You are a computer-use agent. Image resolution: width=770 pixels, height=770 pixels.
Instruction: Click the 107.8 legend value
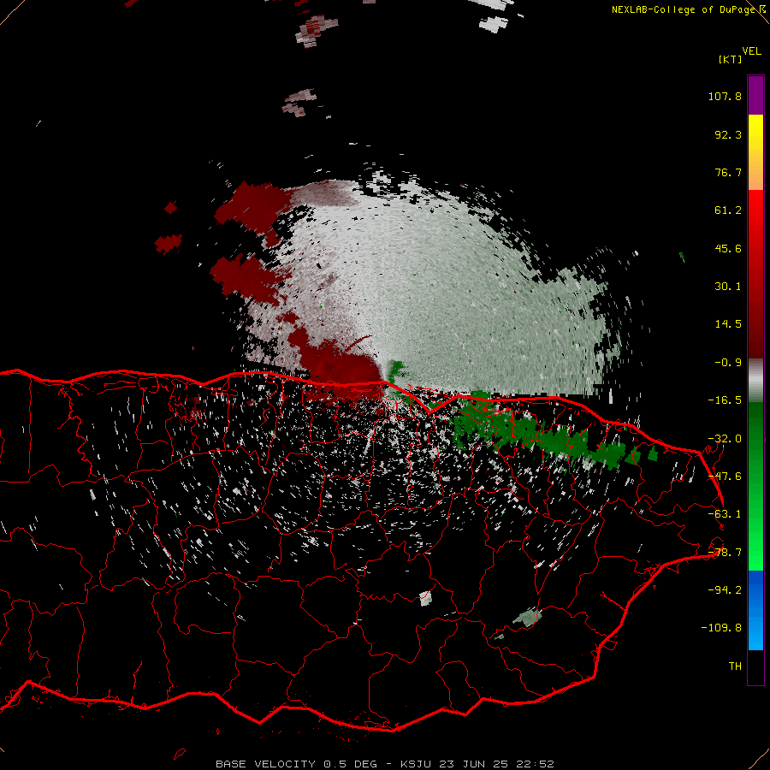725,96
